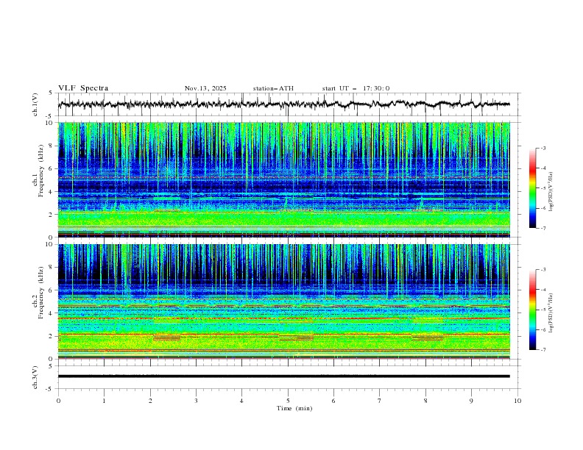Click the "6" tick on ch.1 frequency axis
Screen dimensions: 583x450
tap(52, 168)
